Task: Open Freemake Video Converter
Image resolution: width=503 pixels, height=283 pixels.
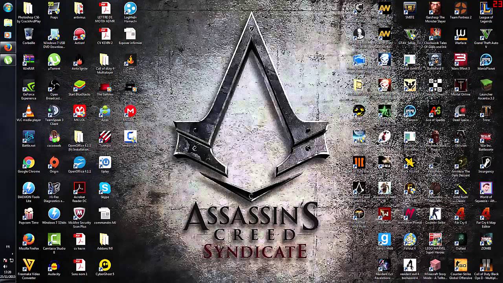Action: [x=29, y=269]
